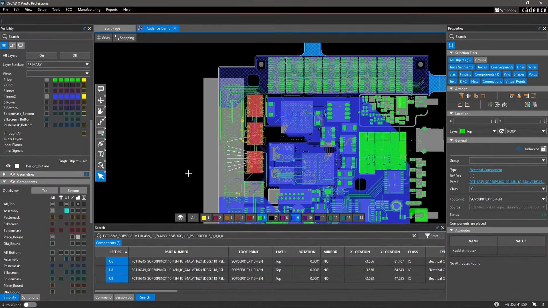Viewport: 548px width, 308px height.
Task: Click the rotate clockwise icon in Arrange
Action: tap(460, 105)
